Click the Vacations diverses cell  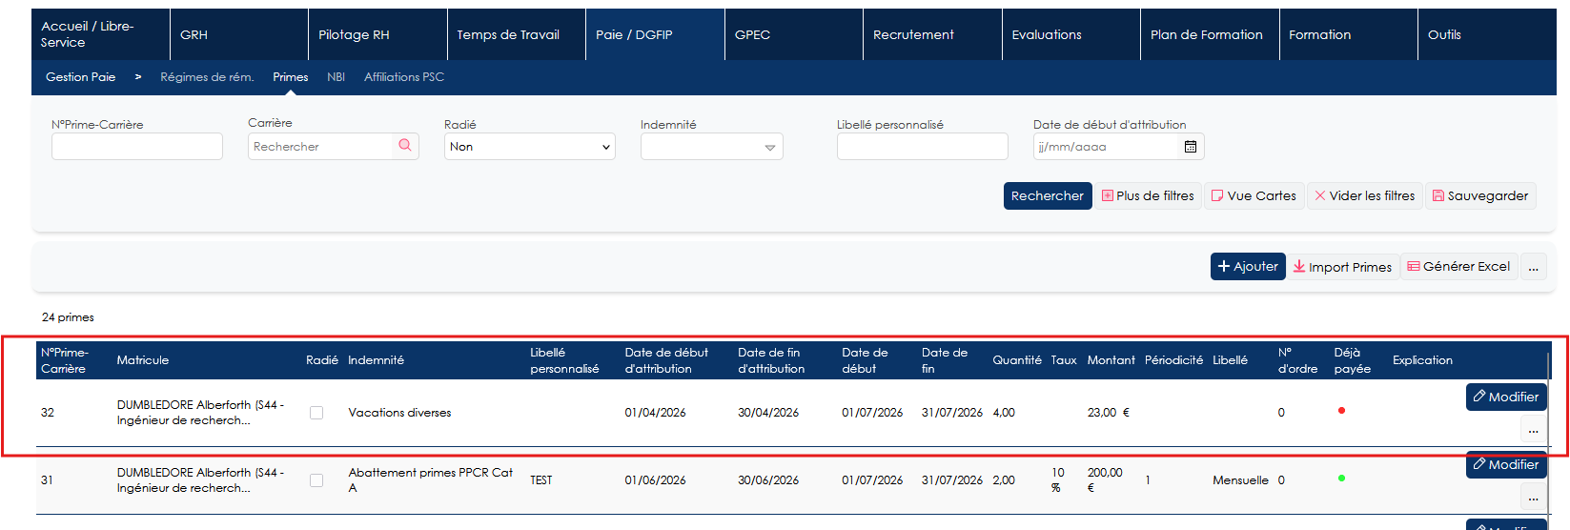click(x=399, y=413)
